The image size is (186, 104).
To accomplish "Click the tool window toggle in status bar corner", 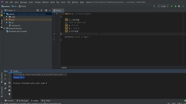I will click(2, 103).
